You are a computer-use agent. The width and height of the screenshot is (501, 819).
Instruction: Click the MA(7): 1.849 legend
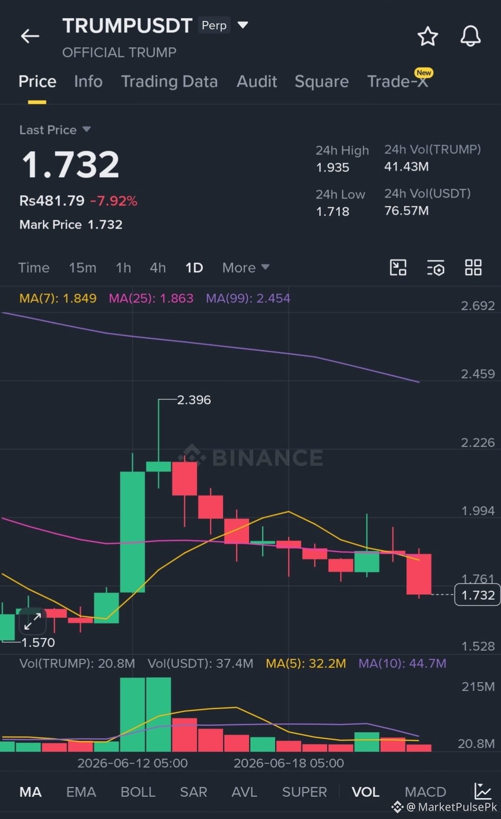tap(58, 298)
